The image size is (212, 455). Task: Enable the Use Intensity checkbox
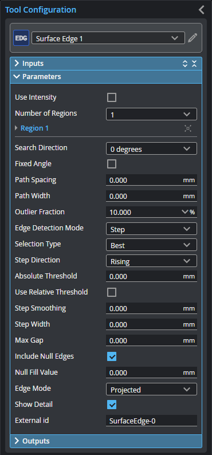pyautogui.click(x=112, y=97)
